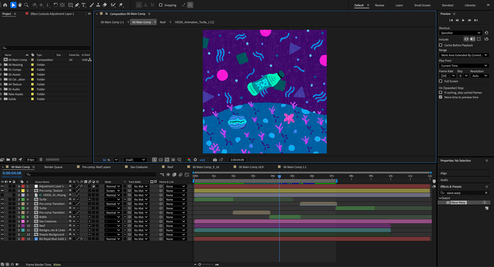Take a snapshot with camera icon
The height and width of the screenshot is (267, 494).
215,160
